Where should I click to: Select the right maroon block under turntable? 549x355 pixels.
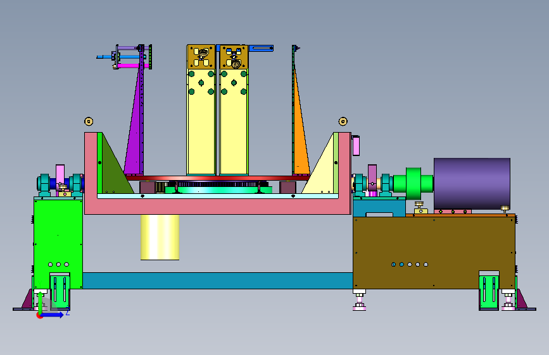point(287,187)
